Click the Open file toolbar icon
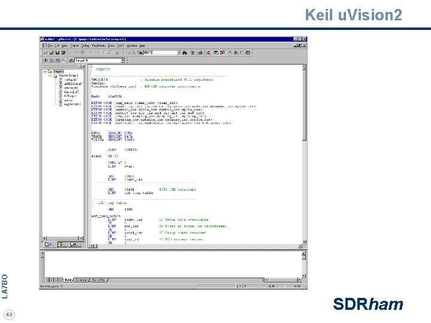431x323 pixels. (51, 53)
